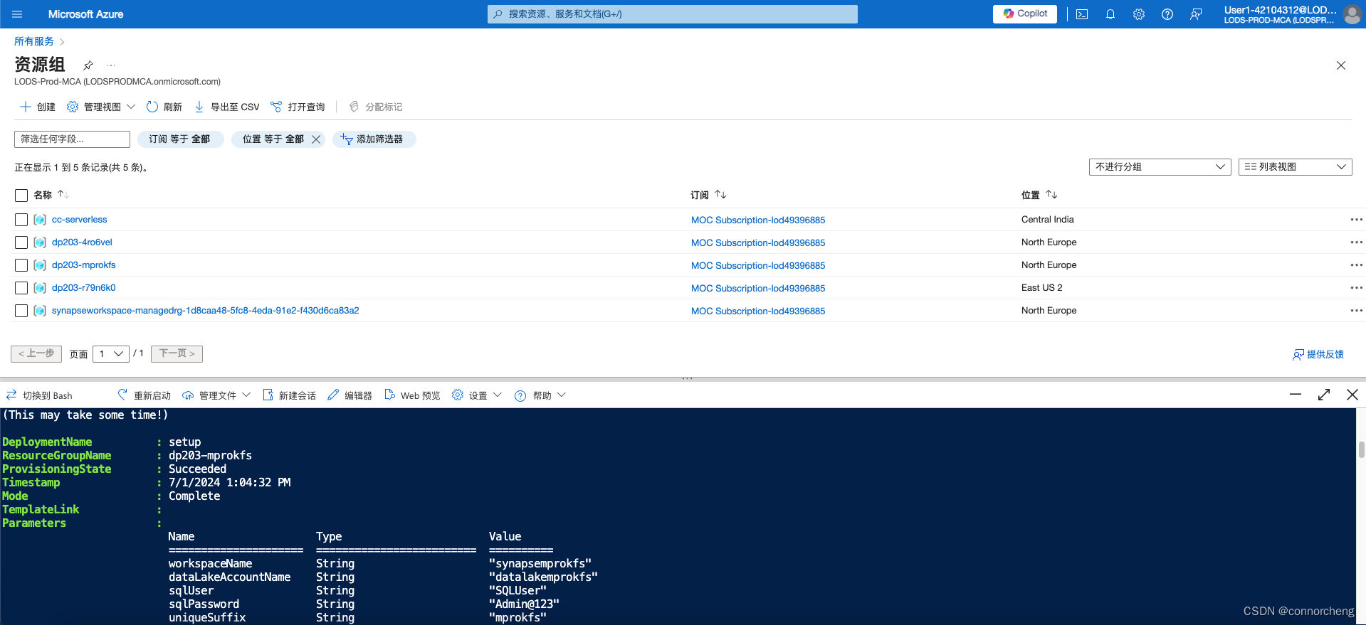
Task: Open row menu for dp203-r79n6k0
Action: coord(1356,288)
